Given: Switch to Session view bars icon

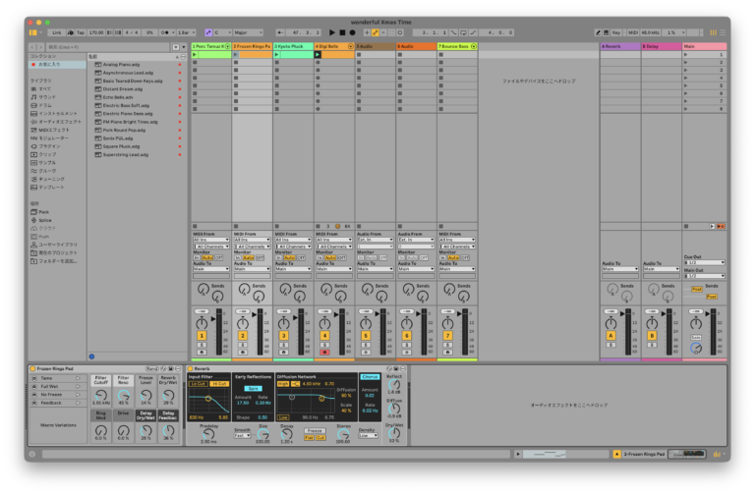Looking at the screenshot, I should click(x=714, y=32).
